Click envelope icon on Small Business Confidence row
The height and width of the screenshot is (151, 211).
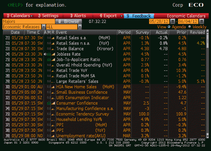49,92
